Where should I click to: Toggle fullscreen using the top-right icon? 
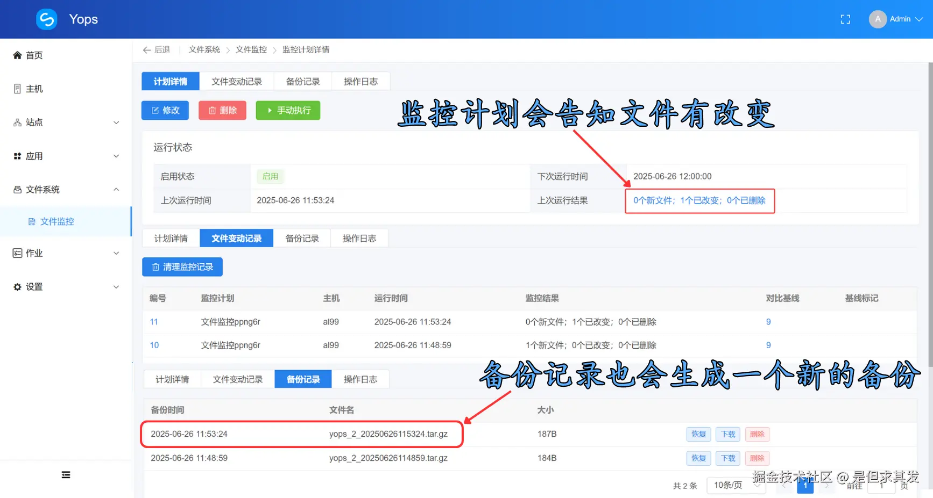pyautogui.click(x=845, y=19)
